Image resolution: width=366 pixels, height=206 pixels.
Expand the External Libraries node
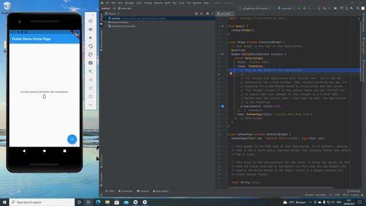[x=106, y=22]
